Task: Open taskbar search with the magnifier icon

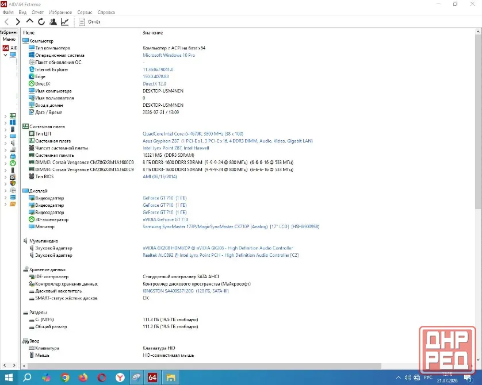Action: (x=27, y=378)
